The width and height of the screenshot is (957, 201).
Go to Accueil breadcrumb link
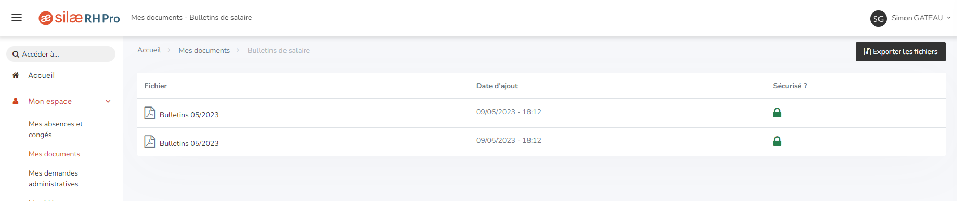pyautogui.click(x=149, y=50)
